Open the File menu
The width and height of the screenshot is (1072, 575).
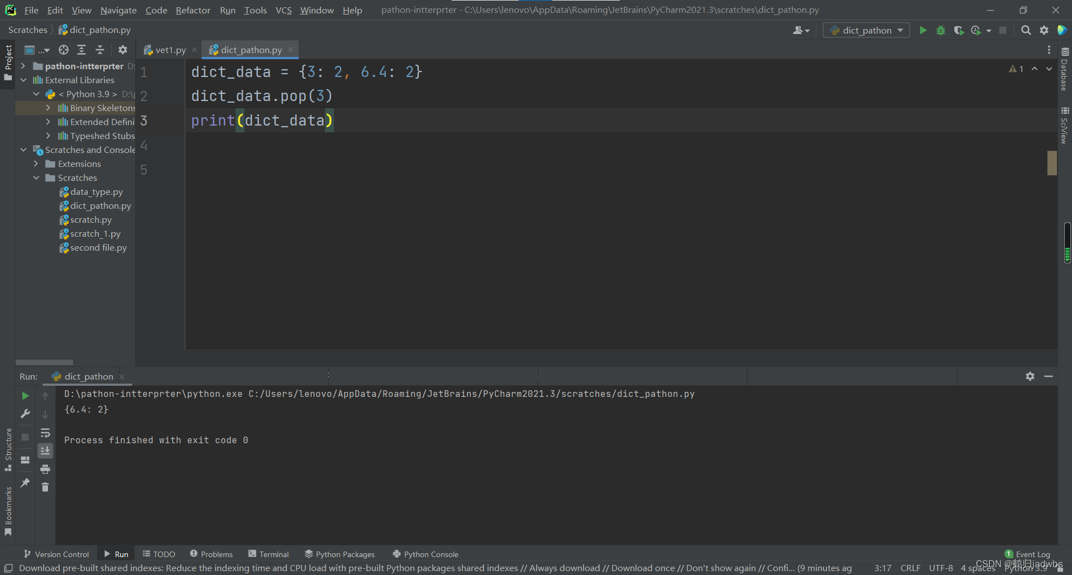click(31, 10)
